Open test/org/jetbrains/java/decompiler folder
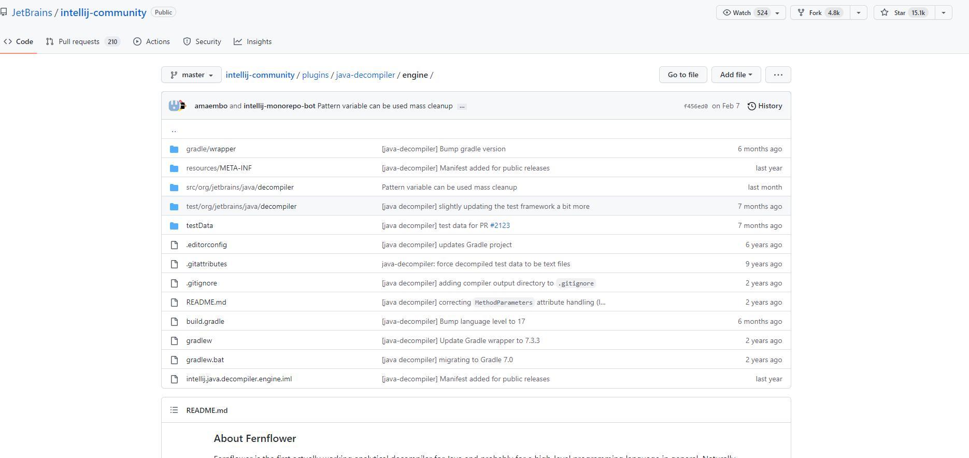The image size is (969, 458). pos(241,206)
